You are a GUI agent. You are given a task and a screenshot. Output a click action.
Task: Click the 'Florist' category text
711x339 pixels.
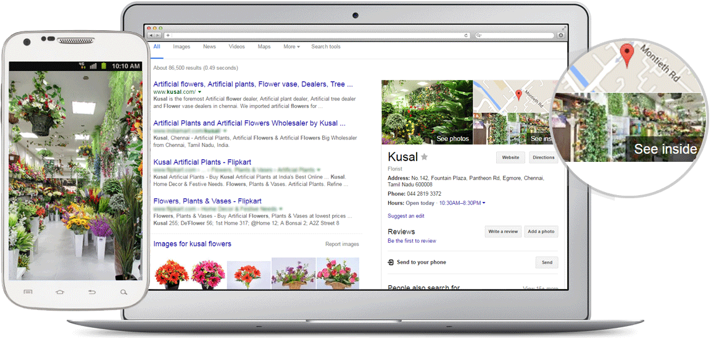(x=395, y=169)
